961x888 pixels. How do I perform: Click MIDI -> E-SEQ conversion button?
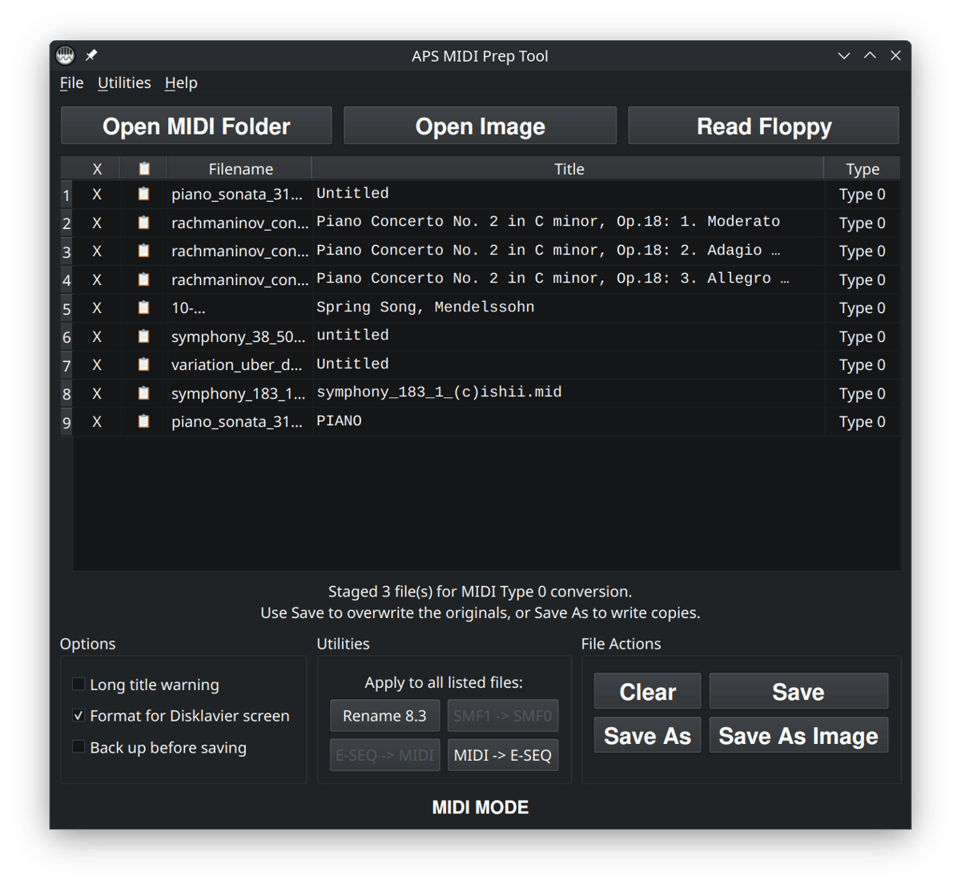[502, 755]
